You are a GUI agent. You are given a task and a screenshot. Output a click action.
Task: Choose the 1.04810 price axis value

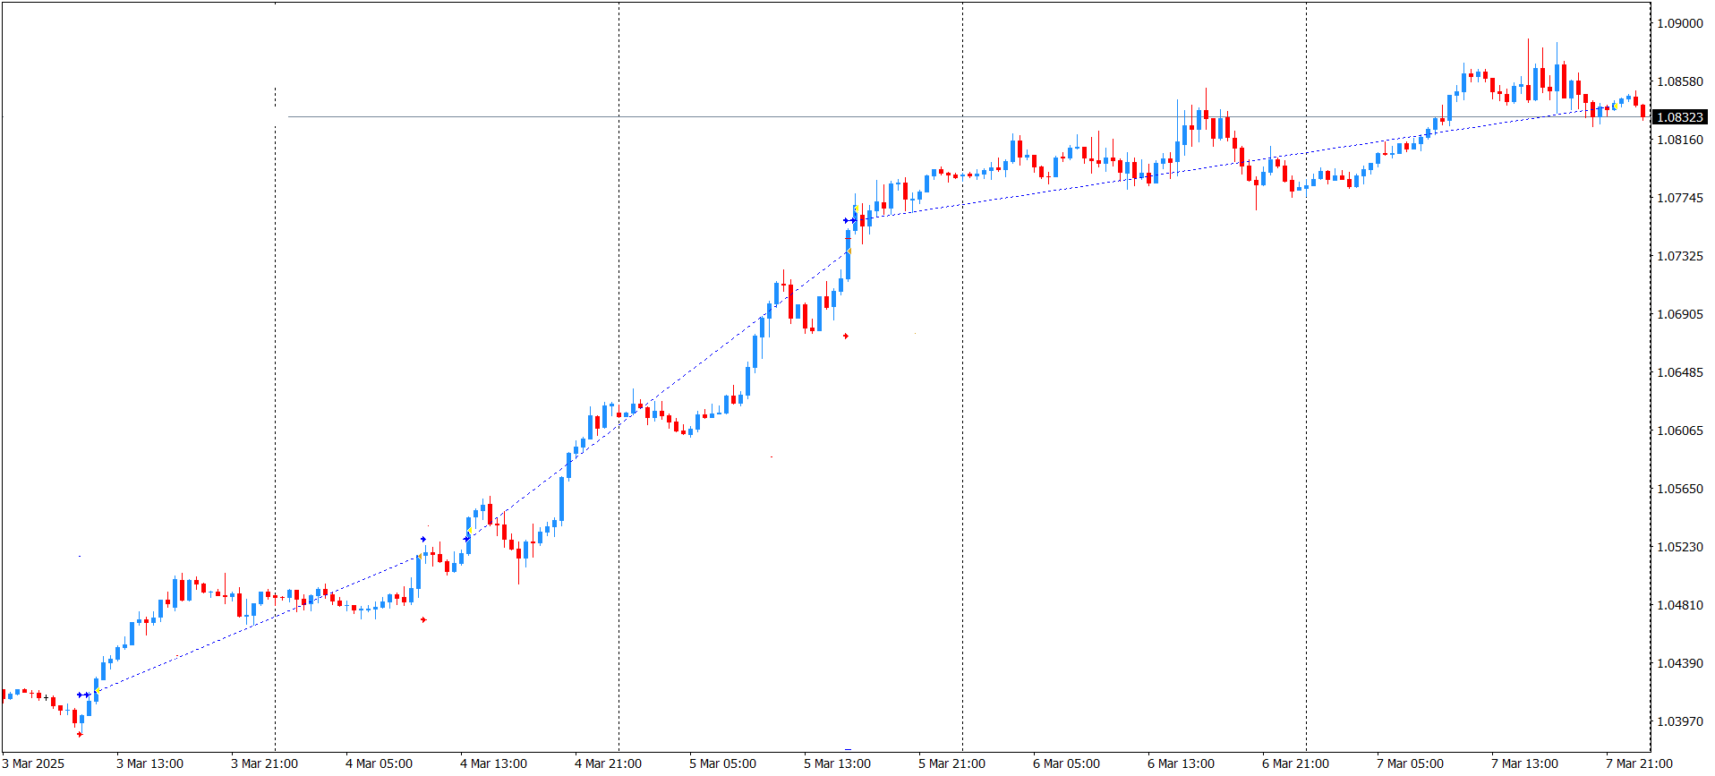tap(1680, 605)
